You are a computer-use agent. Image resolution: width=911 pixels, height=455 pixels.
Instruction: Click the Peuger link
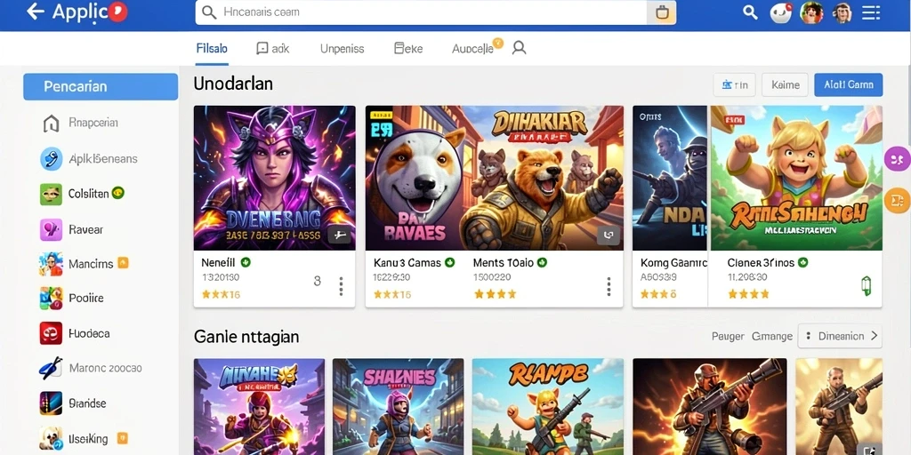tap(728, 336)
